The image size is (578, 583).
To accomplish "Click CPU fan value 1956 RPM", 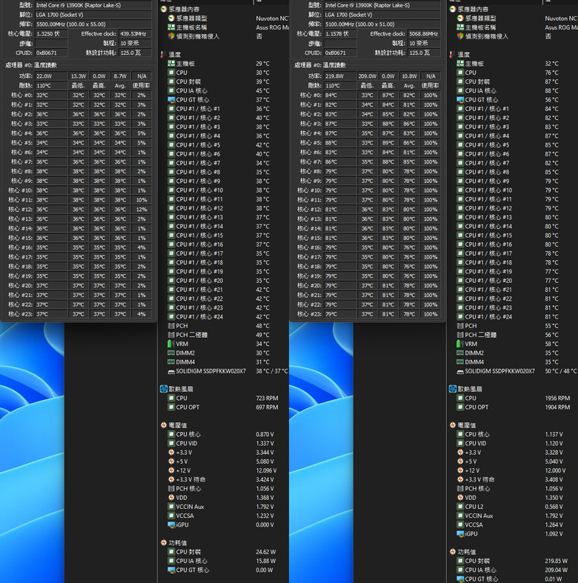I will point(557,399).
